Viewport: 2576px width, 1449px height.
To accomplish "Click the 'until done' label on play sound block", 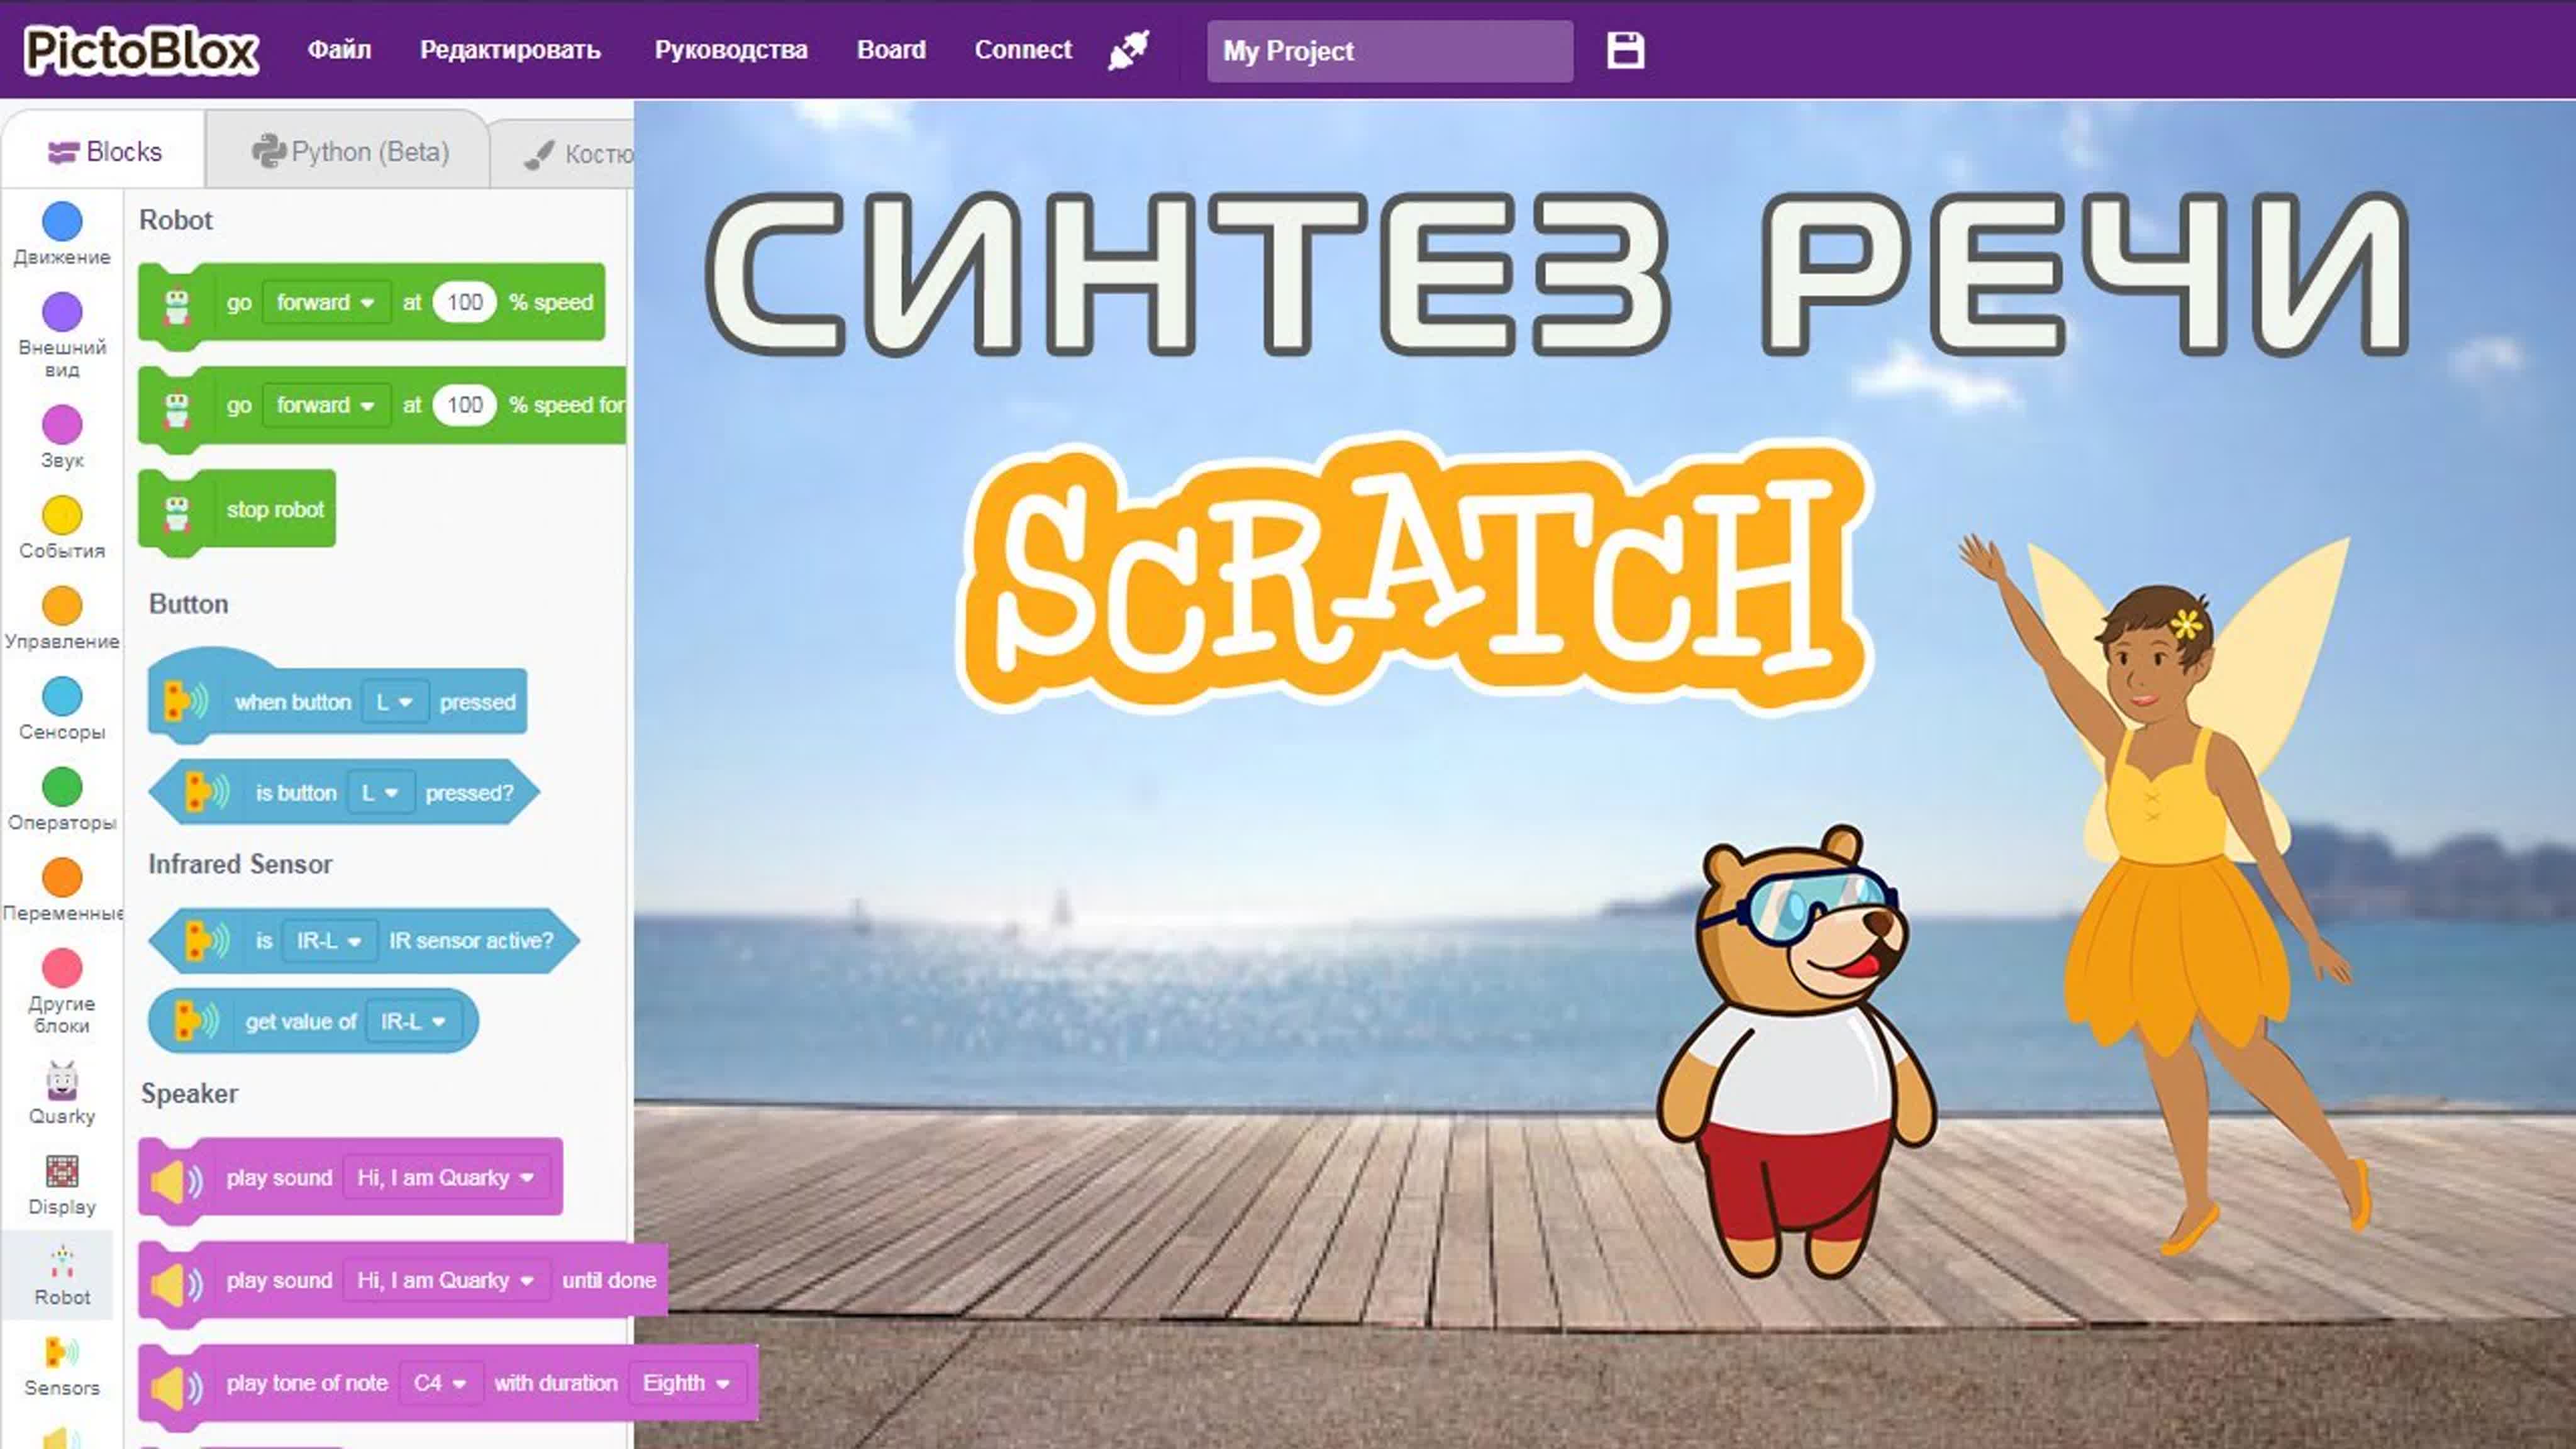I will tap(609, 1280).
